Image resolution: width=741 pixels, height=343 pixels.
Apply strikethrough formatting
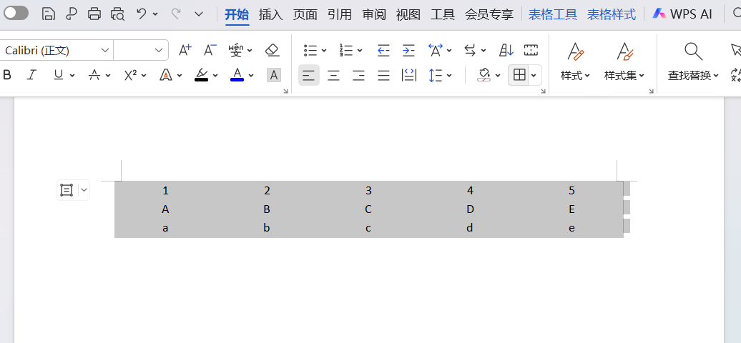[x=94, y=74]
